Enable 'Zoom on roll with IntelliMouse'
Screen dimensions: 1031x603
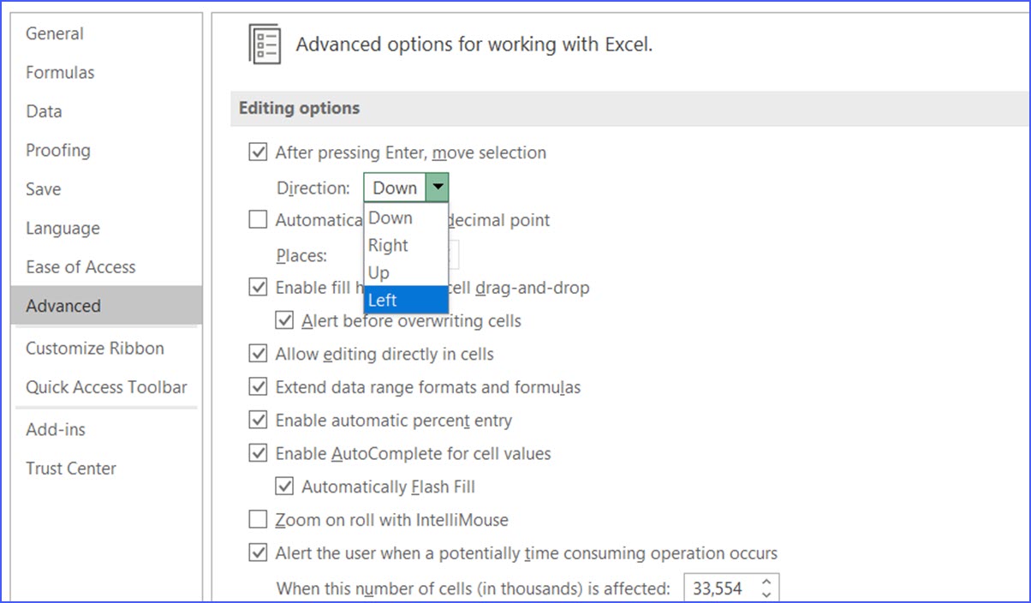(258, 519)
